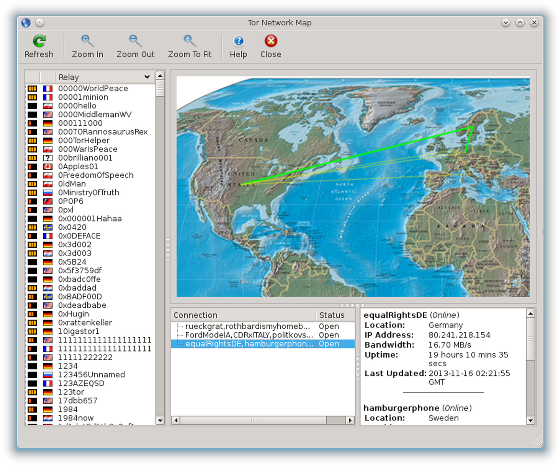The height and width of the screenshot is (466, 560).
Task: Select relay 10igastor1
Action: coord(79,331)
